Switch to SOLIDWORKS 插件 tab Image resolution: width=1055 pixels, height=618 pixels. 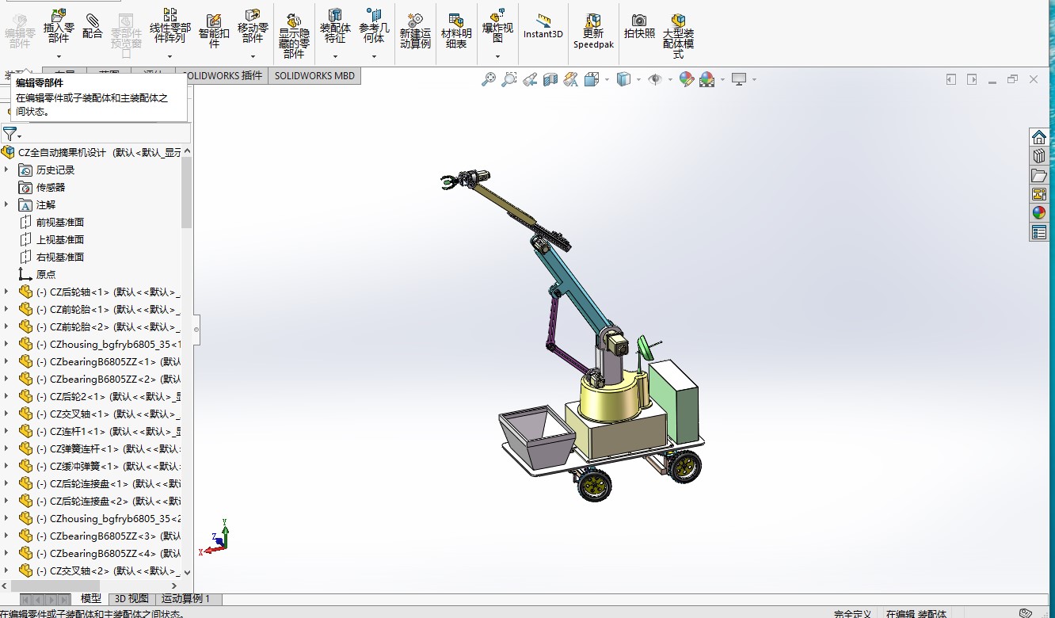[223, 75]
